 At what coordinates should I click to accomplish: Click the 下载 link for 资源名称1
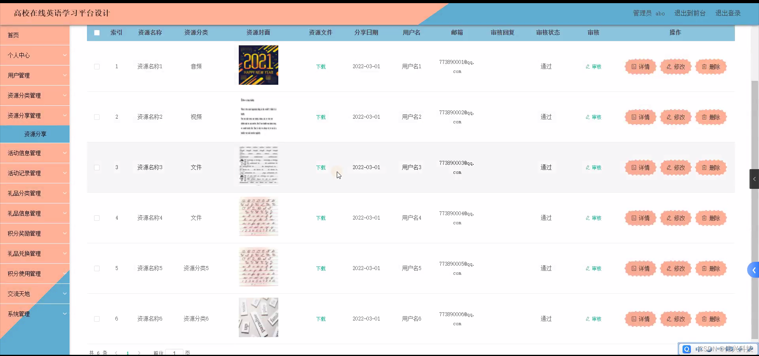pyautogui.click(x=321, y=67)
